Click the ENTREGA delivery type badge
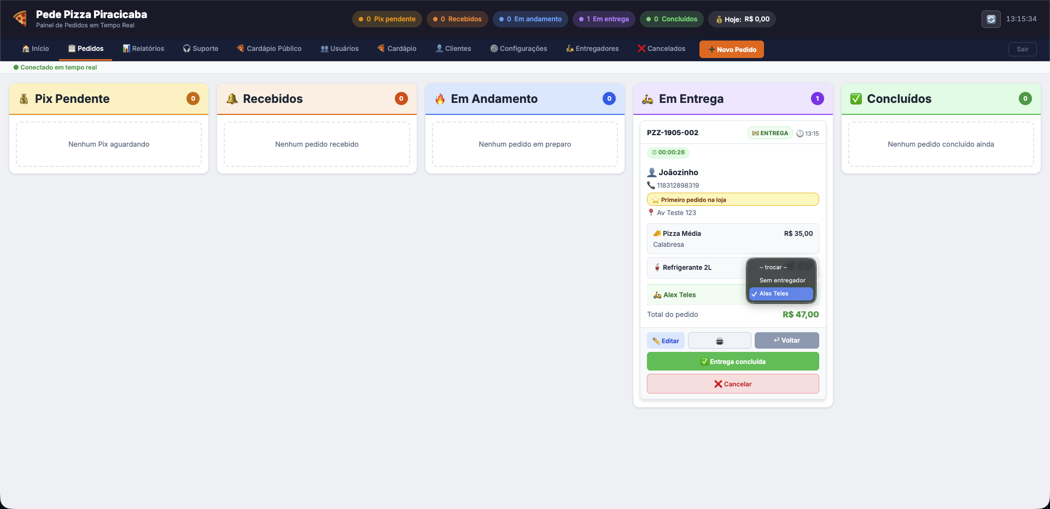The width and height of the screenshot is (1050, 509). click(770, 133)
